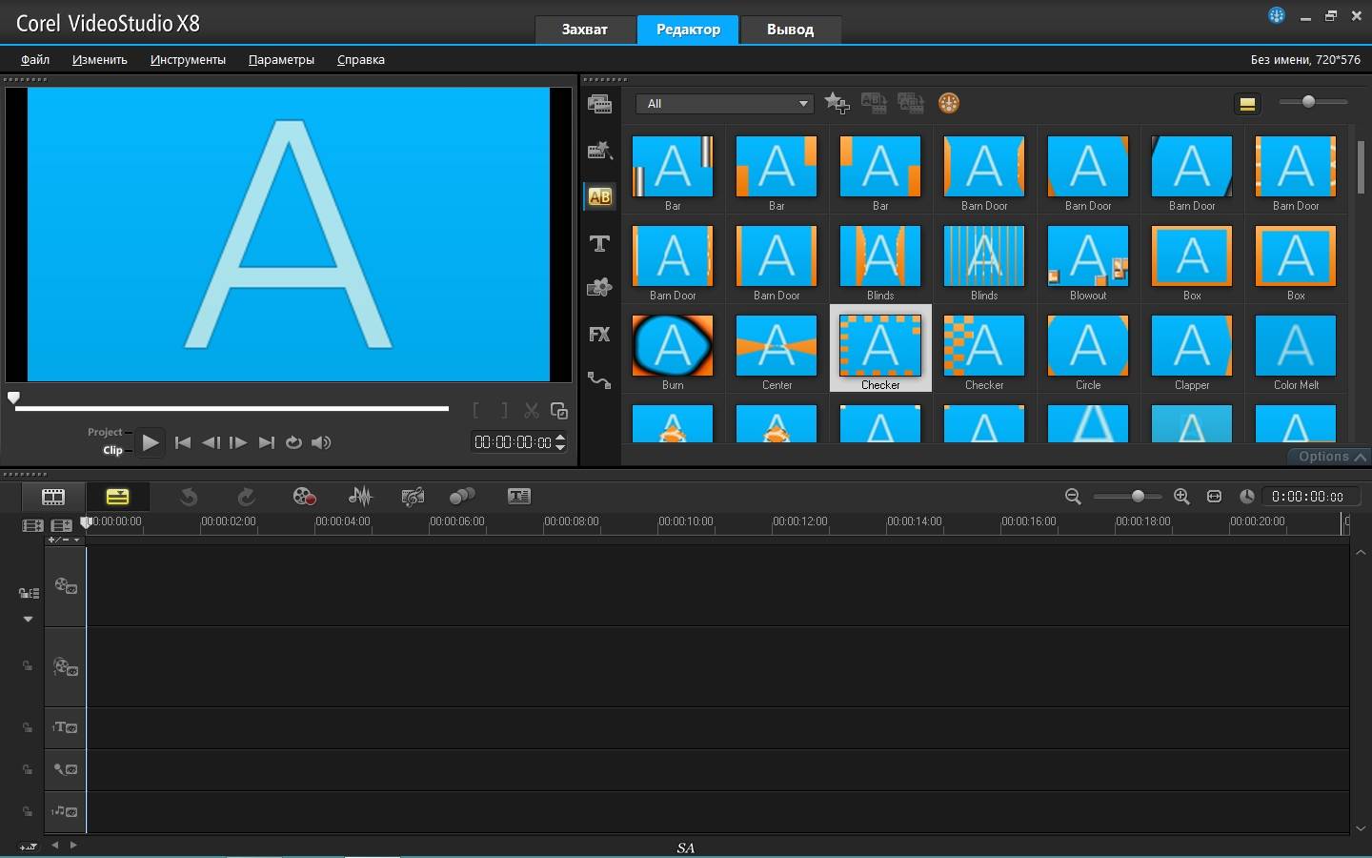Click the project duration clock icon

click(x=1246, y=497)
